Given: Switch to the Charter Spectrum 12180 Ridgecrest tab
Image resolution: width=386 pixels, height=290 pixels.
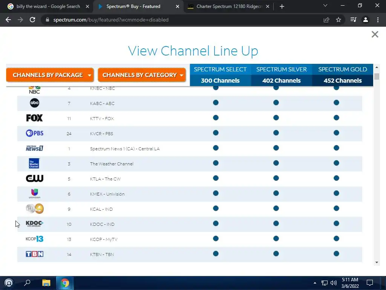Looking at the screenshot, I should tap(228, 6).
